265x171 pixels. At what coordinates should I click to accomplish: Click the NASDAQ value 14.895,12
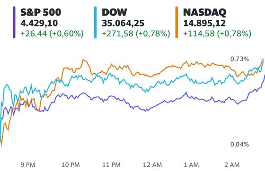tap(204, 23)
